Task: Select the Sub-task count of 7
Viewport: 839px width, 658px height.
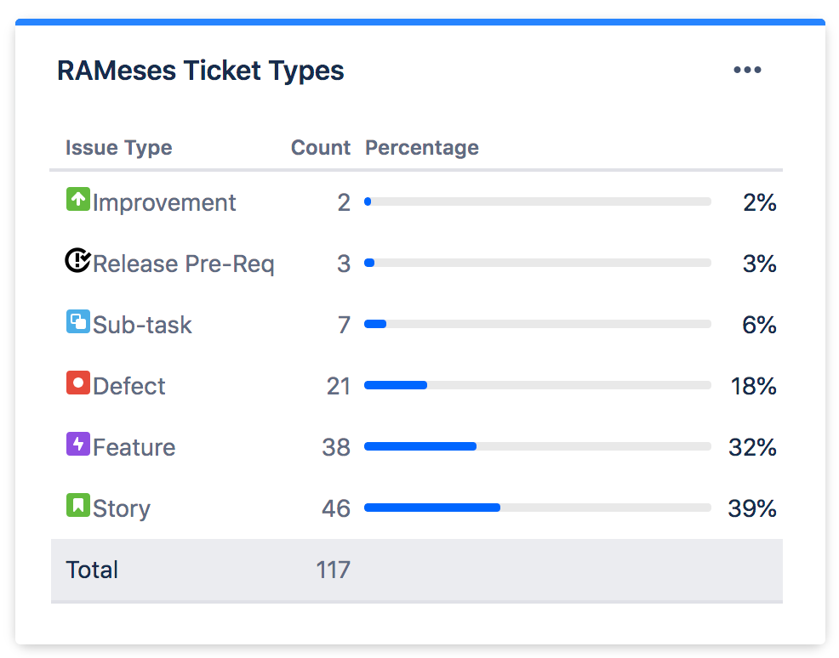Action: click(x=344, y=325)
